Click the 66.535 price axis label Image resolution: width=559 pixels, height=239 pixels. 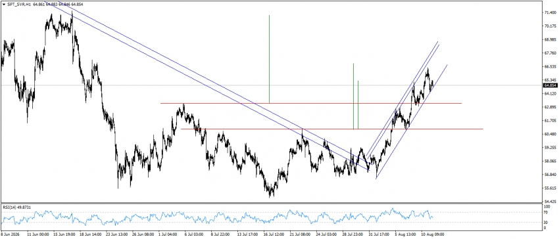click(550, 66)
